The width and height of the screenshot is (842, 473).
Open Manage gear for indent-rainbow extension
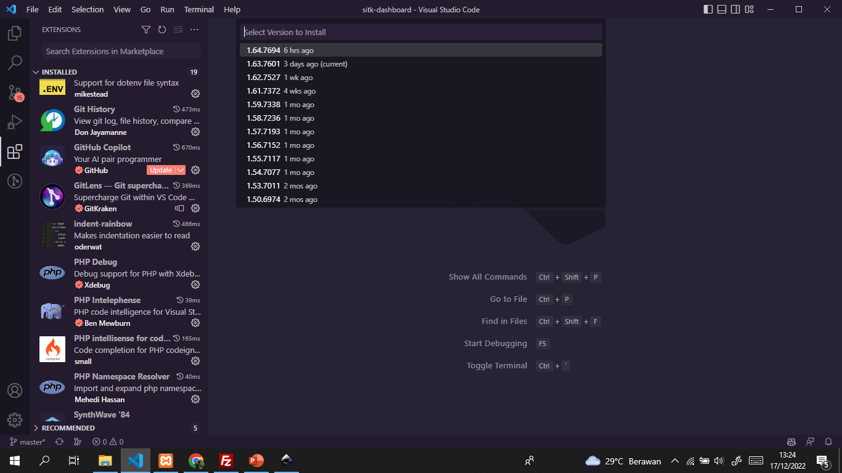[195, 246]
